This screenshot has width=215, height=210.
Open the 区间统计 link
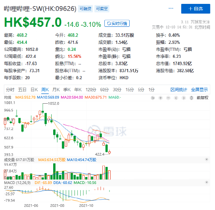(179, 90)
